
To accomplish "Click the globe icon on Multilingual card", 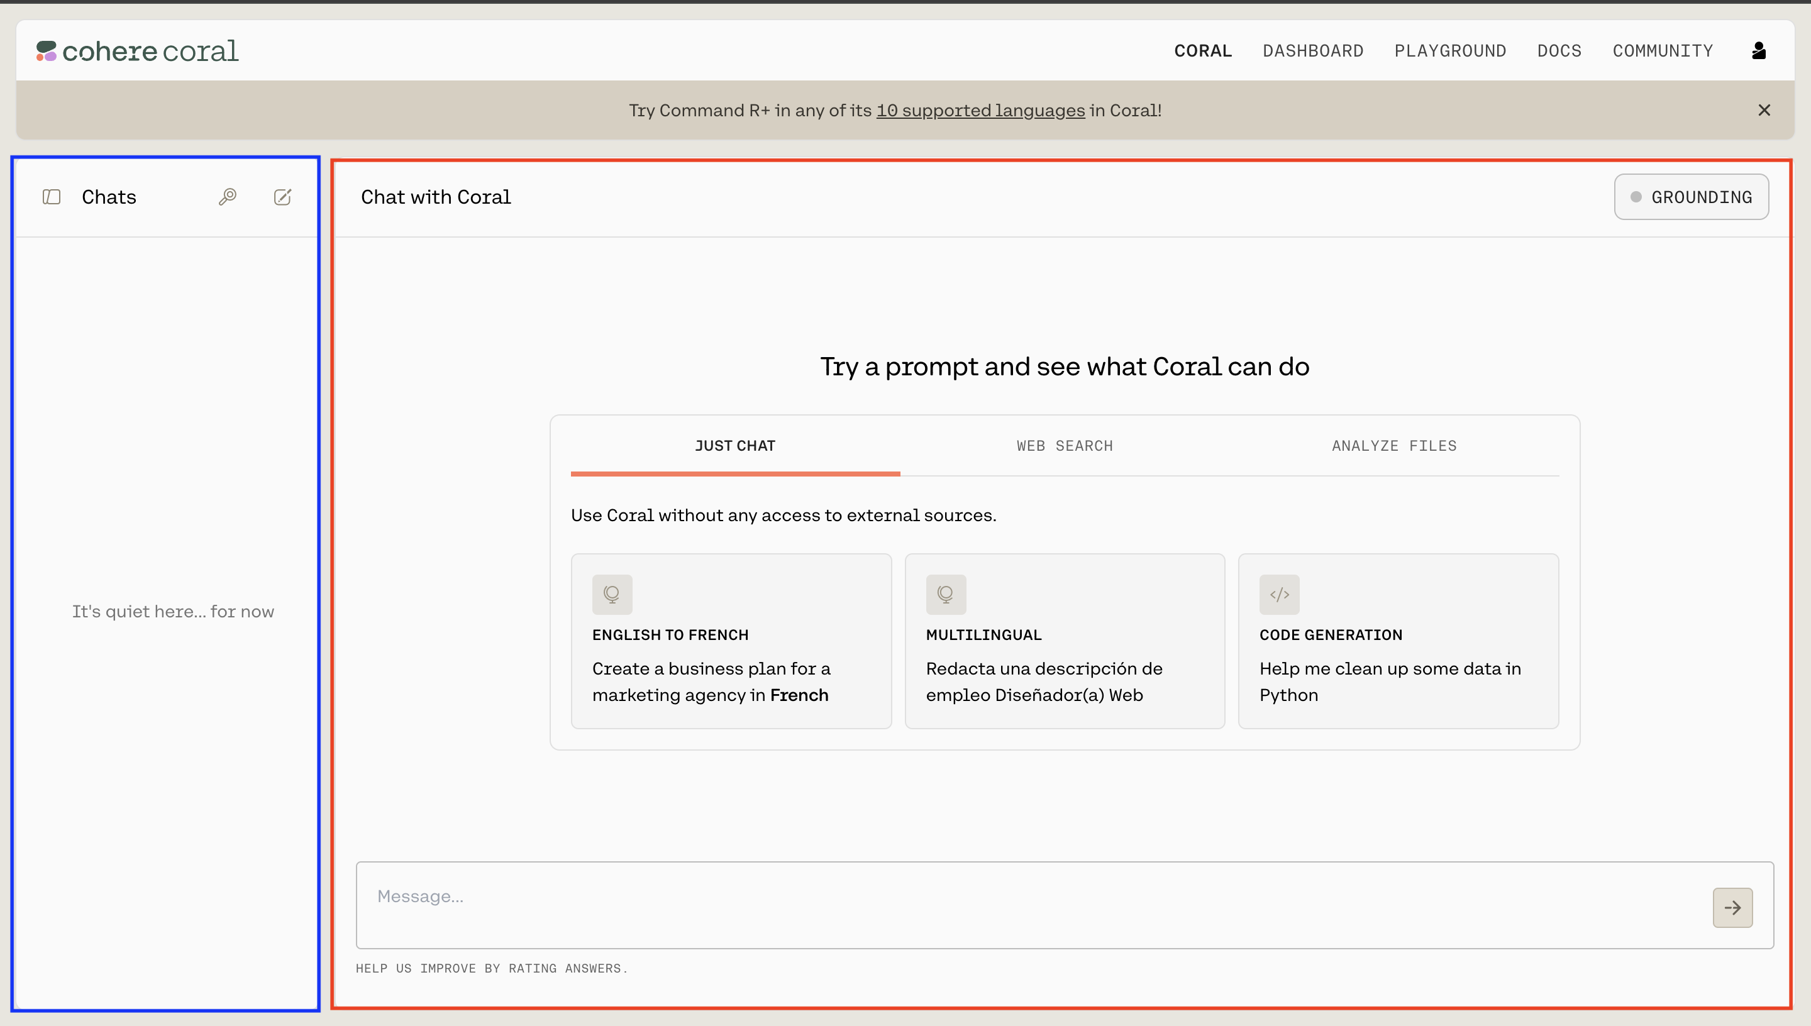I will click(946, 594).
